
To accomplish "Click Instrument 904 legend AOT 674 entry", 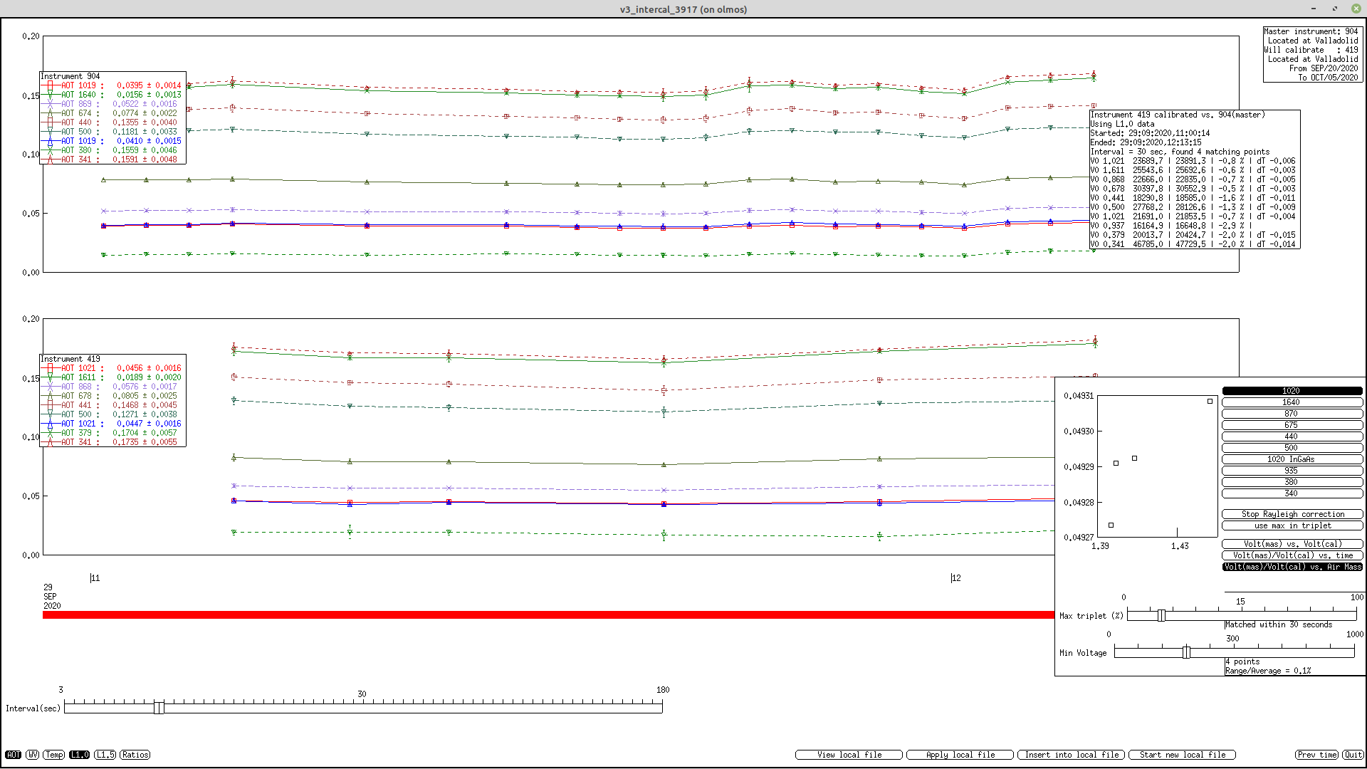I will (112, 113).
